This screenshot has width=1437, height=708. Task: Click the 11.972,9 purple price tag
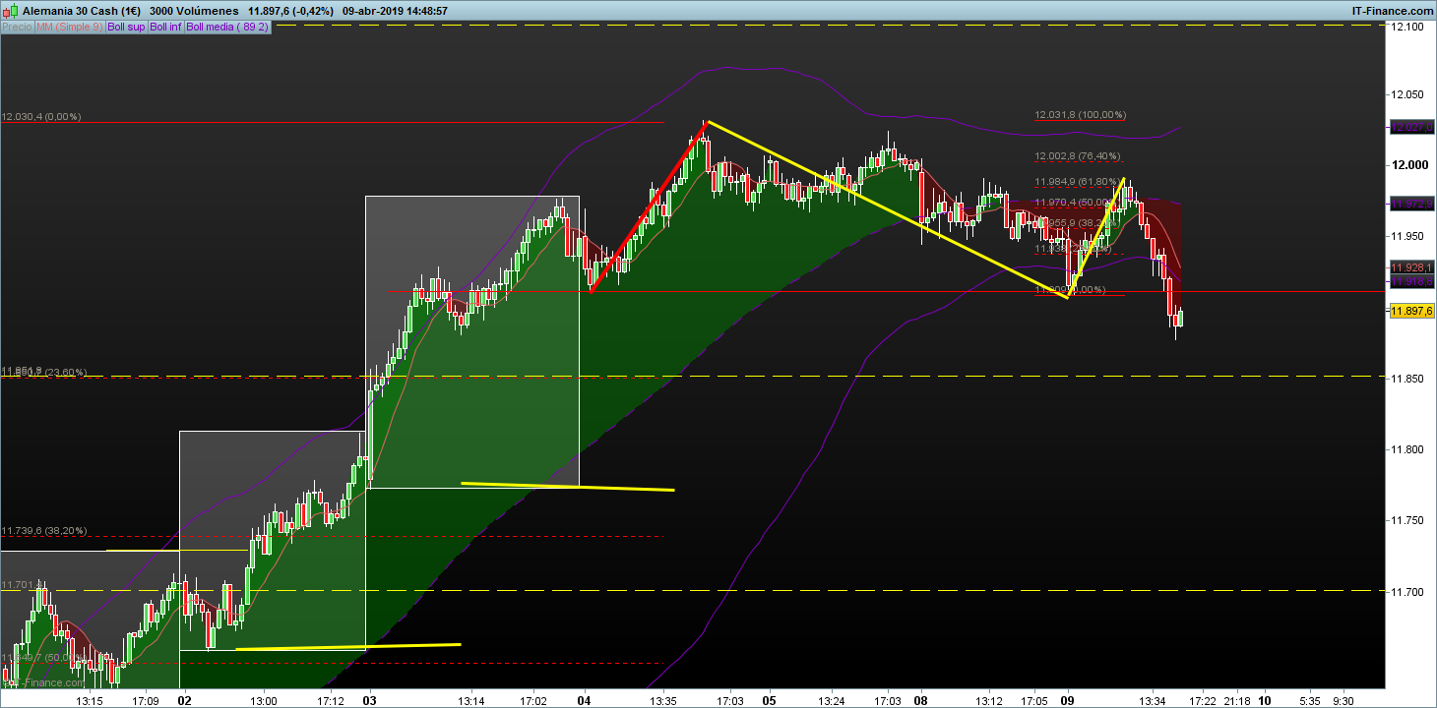point(1410,204)
